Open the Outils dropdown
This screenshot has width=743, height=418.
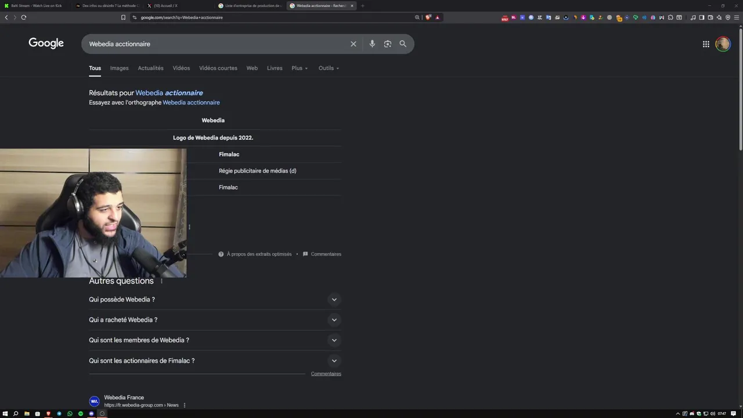click(329, 68)
